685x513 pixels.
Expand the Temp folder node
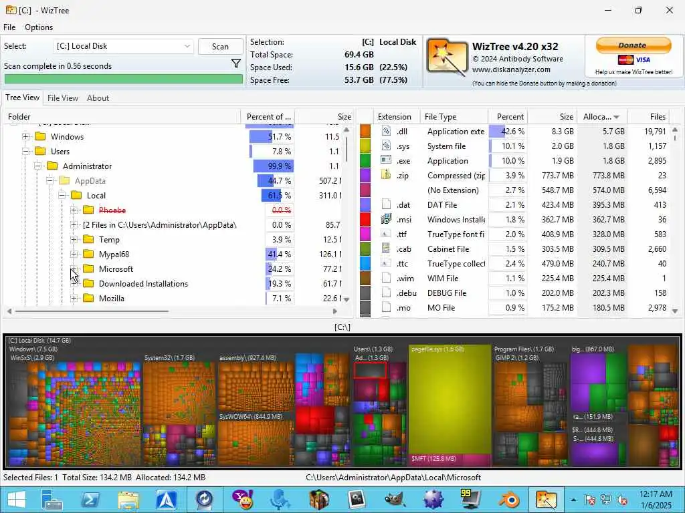point(74,239)
